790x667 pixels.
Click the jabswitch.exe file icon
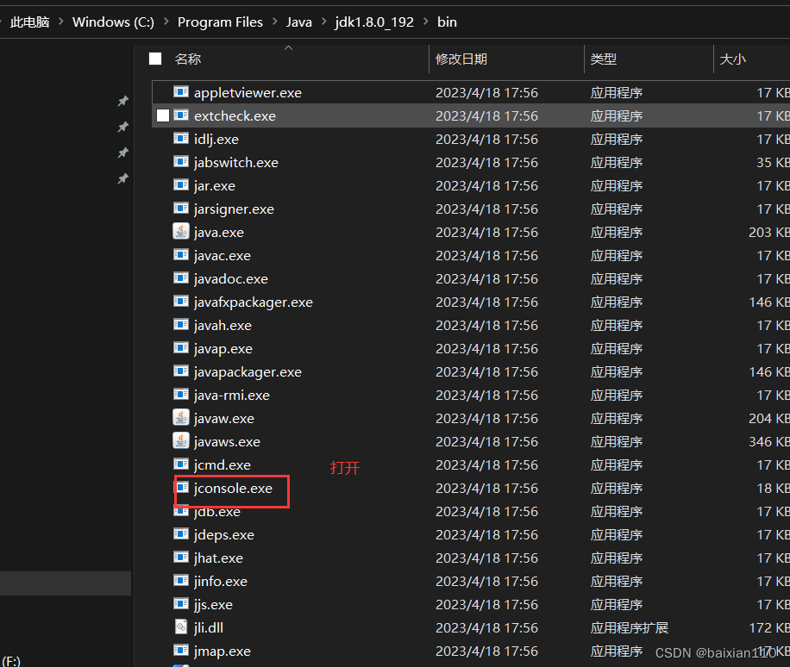point(181,162)
